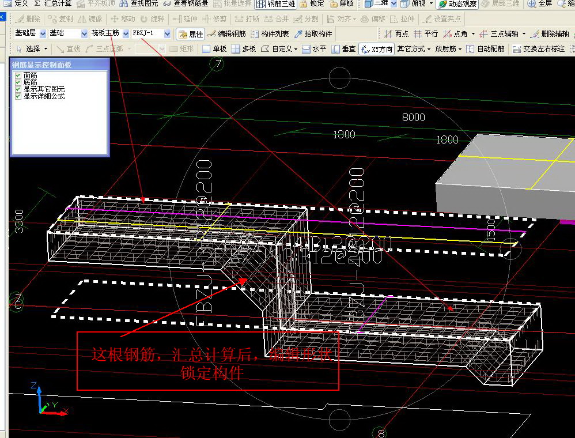Select the gray 3D solid block
Screen dimensions: 575x438
point(506,176)
